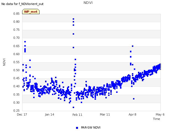Click the 0.40 y-axis tick label

point(17,86)
